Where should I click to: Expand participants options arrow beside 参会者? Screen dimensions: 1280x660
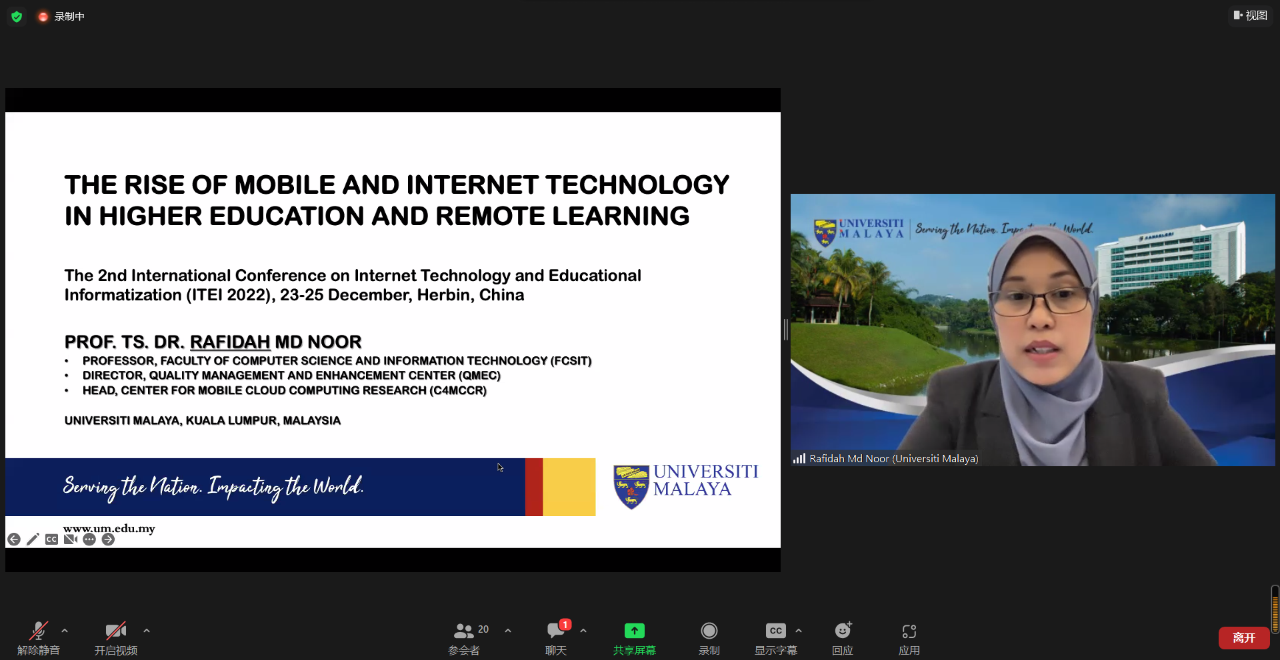pos(508,630)
